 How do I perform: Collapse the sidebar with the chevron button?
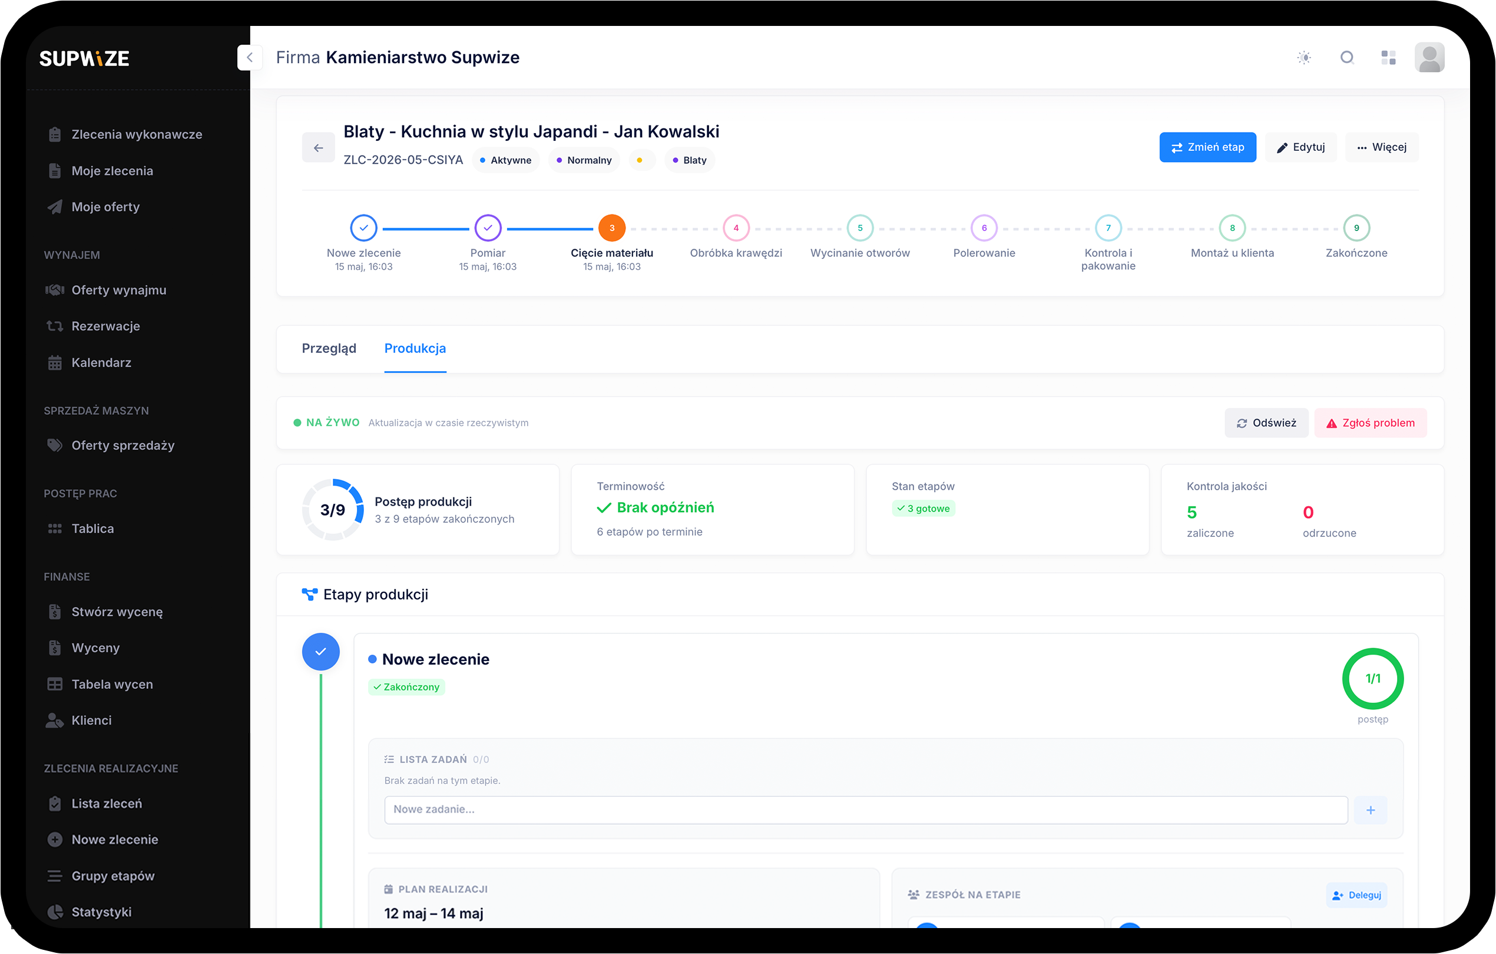pos(250,58)
